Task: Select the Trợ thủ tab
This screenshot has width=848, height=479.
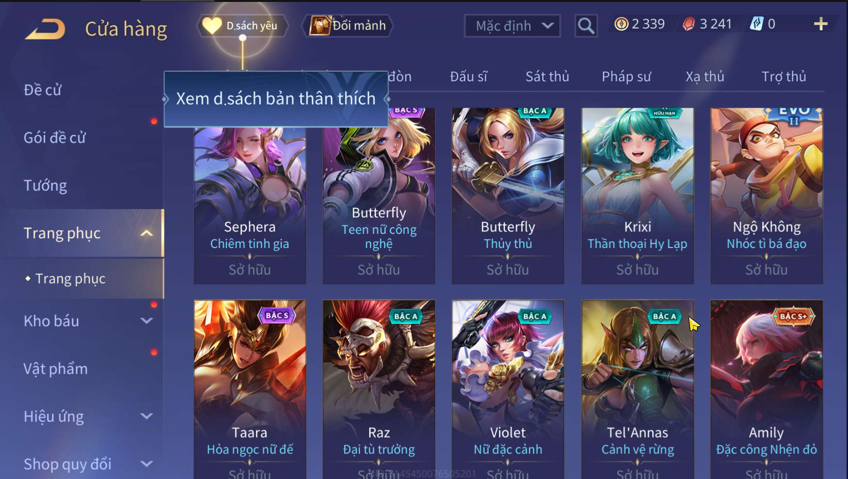Action: pos(784,77)
